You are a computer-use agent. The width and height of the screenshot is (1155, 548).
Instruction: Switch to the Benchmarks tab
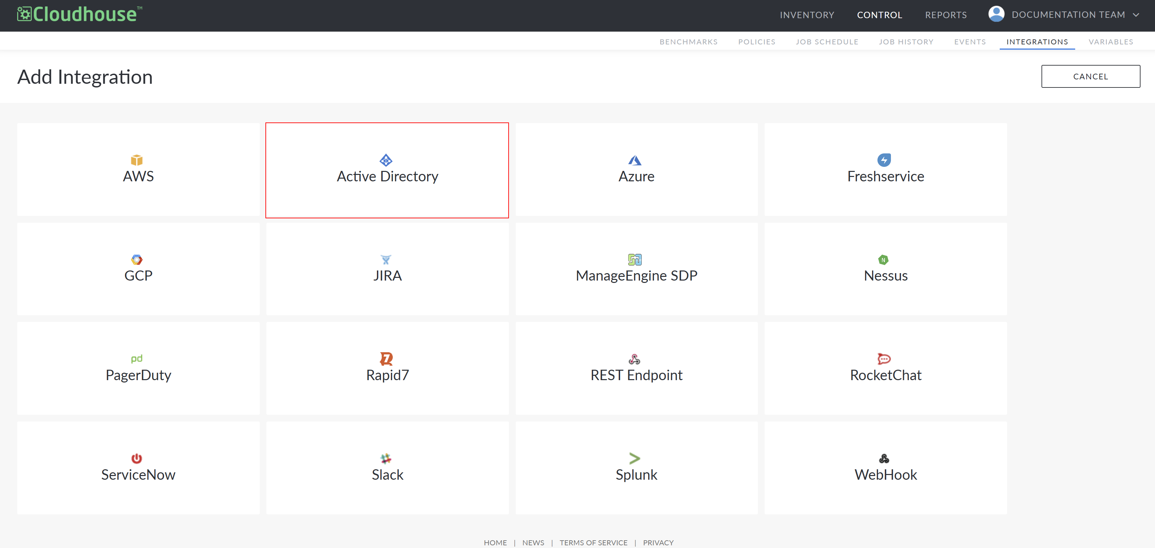coord(688,42)
